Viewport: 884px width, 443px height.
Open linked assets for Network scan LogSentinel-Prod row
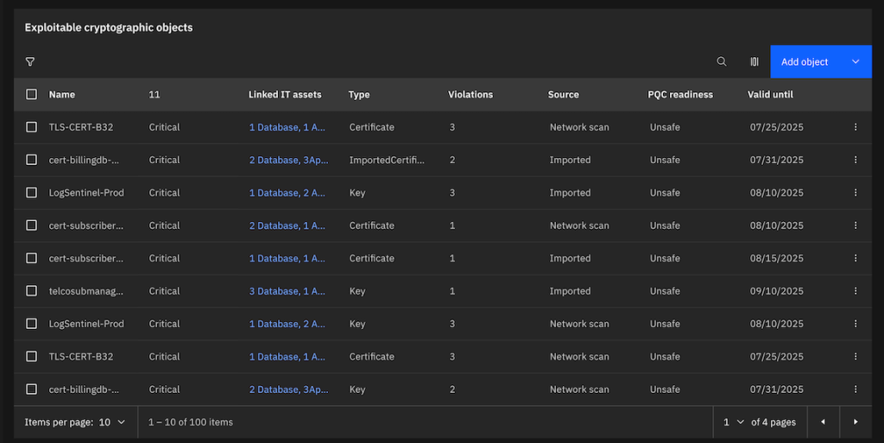[x=287, y=324]
